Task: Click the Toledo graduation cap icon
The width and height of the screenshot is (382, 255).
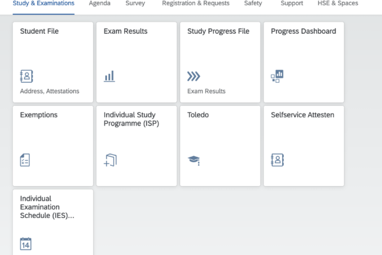Action: pyautogui.click(x=194, y=160)
